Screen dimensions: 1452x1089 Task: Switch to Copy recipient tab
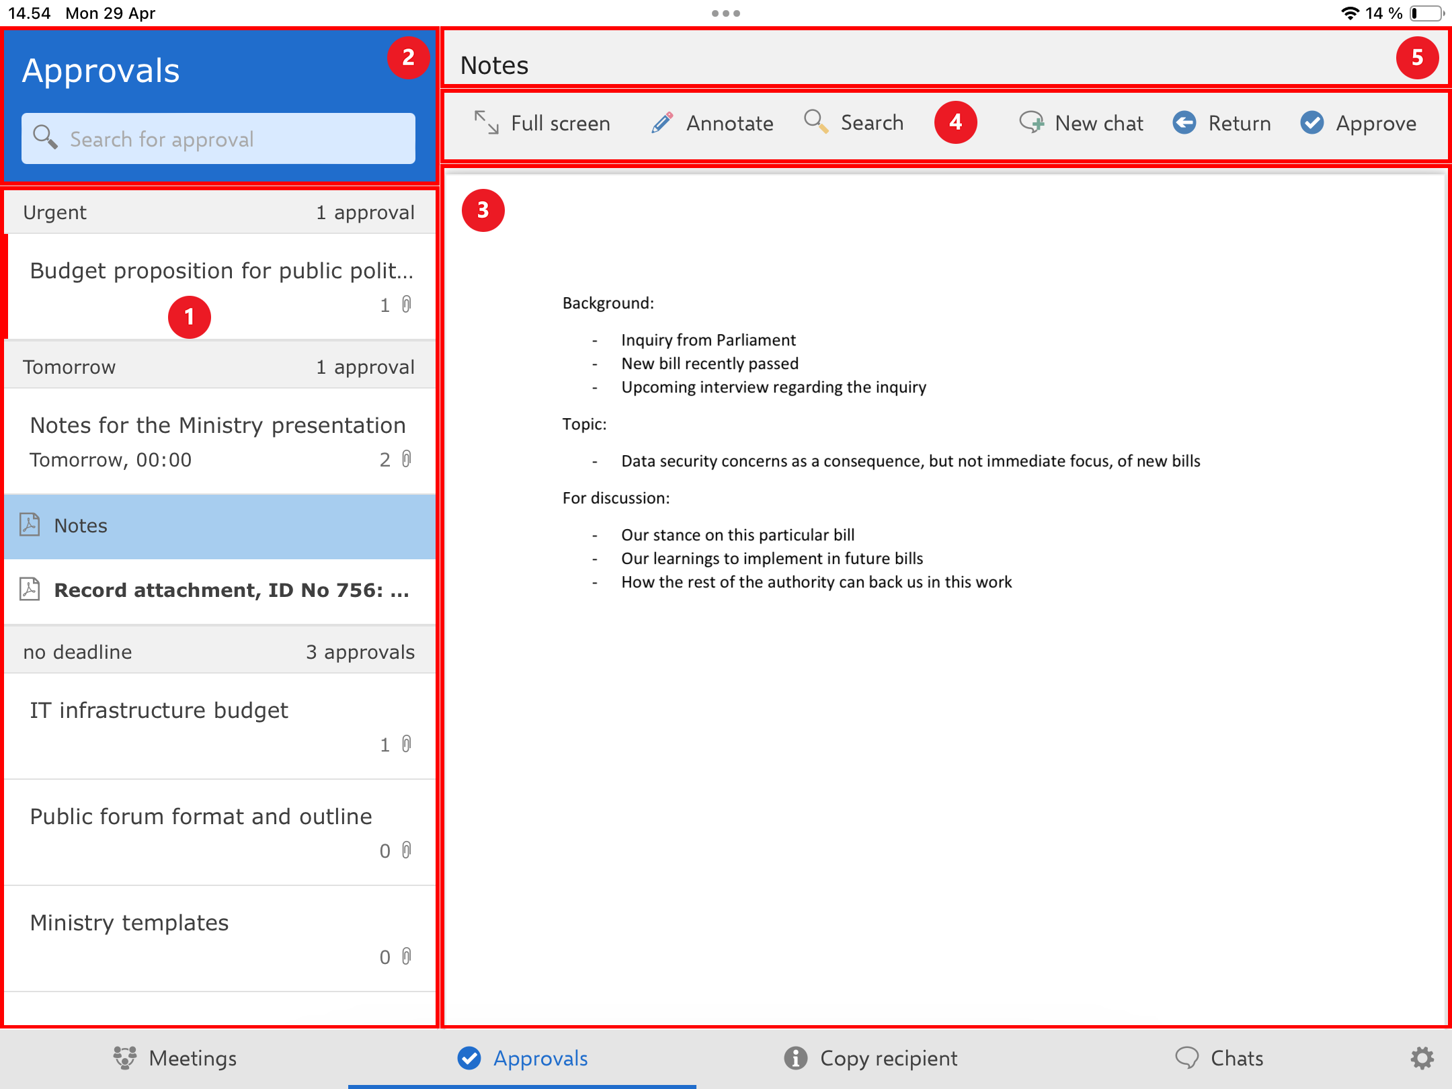pyautogui.click(x=871, y=1058)
